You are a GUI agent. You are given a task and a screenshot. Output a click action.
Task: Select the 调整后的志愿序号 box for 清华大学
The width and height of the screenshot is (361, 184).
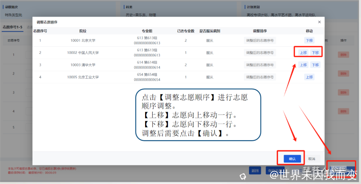pos(259,65)
